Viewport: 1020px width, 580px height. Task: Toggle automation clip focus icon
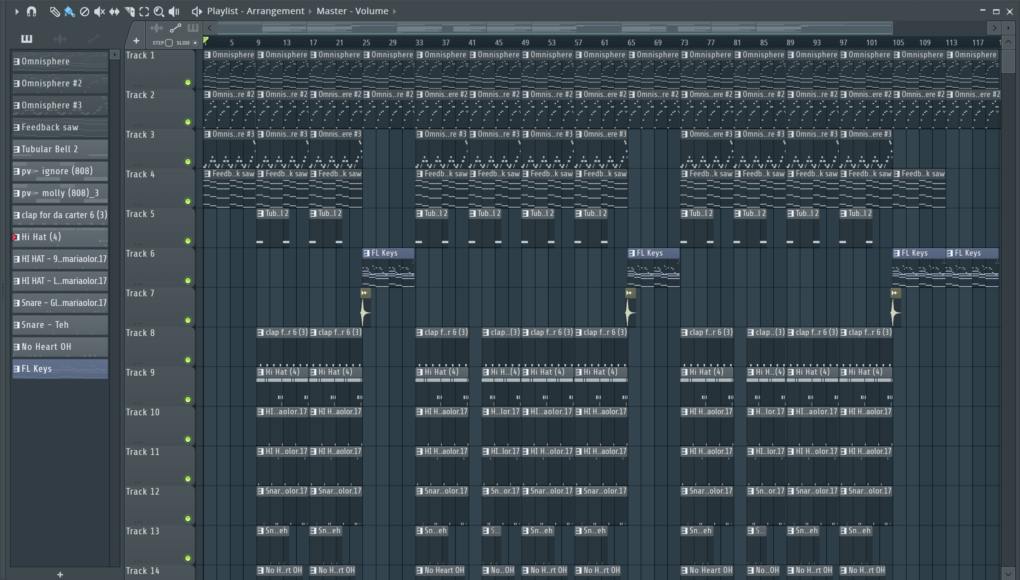(x=175, y=28)
